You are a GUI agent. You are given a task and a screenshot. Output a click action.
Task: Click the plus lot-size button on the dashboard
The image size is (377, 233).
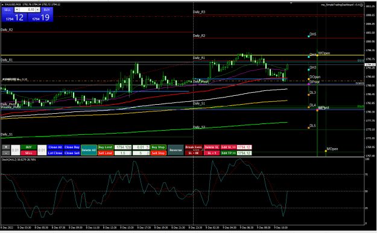pyautogui.click(x=6, y=147)
